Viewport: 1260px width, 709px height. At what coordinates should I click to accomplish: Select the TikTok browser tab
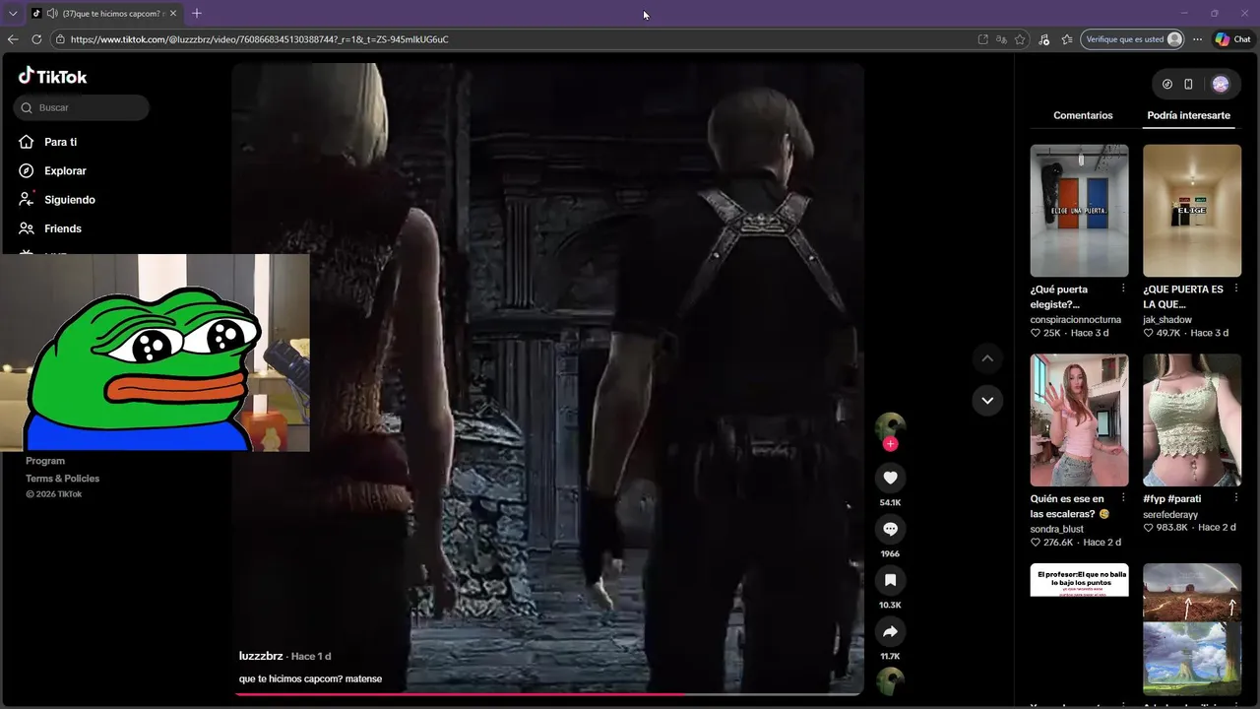point(103,14)
